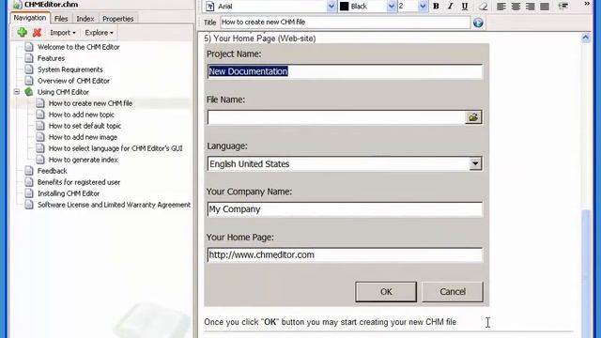The width and height of the screenshot is (601, 338).
Task: Select Software License and Limited Warranty Agreement
Action: click(x=114, y=205)
